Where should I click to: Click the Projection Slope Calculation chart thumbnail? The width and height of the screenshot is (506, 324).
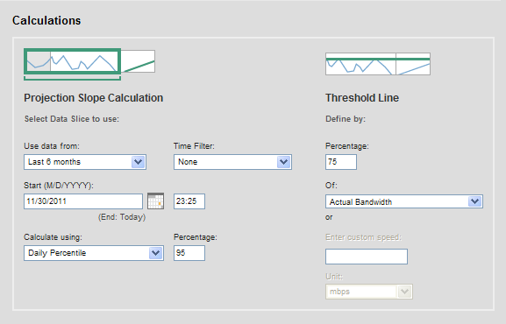point(89,64)
